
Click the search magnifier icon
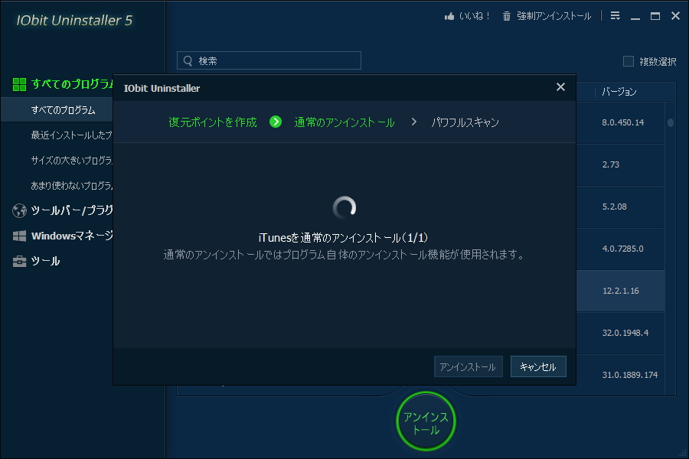click(188, 60)
